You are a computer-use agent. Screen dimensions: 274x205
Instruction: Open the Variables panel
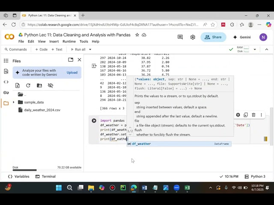pyautogui.click(x=19, y=176)
